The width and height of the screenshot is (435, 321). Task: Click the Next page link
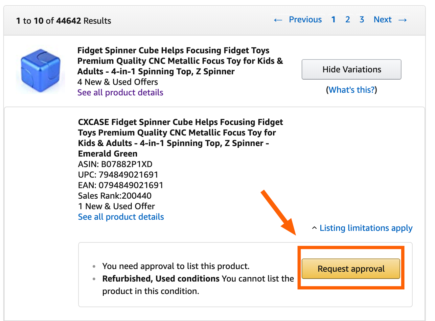382,20
